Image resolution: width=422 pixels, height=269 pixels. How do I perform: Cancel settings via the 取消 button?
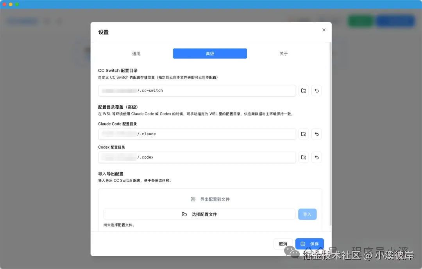(x=283, y=244)
